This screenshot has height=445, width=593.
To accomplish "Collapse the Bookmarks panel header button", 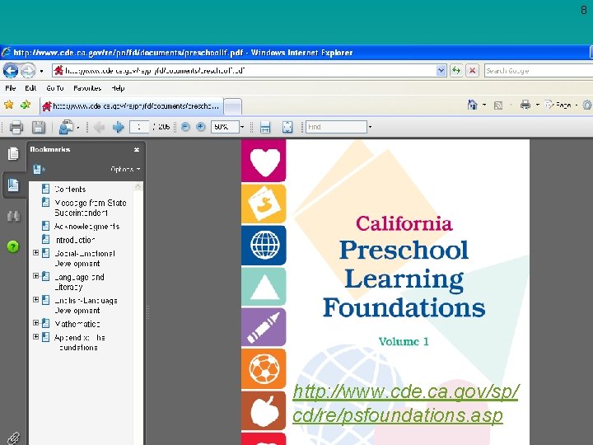I will point(137,149).
